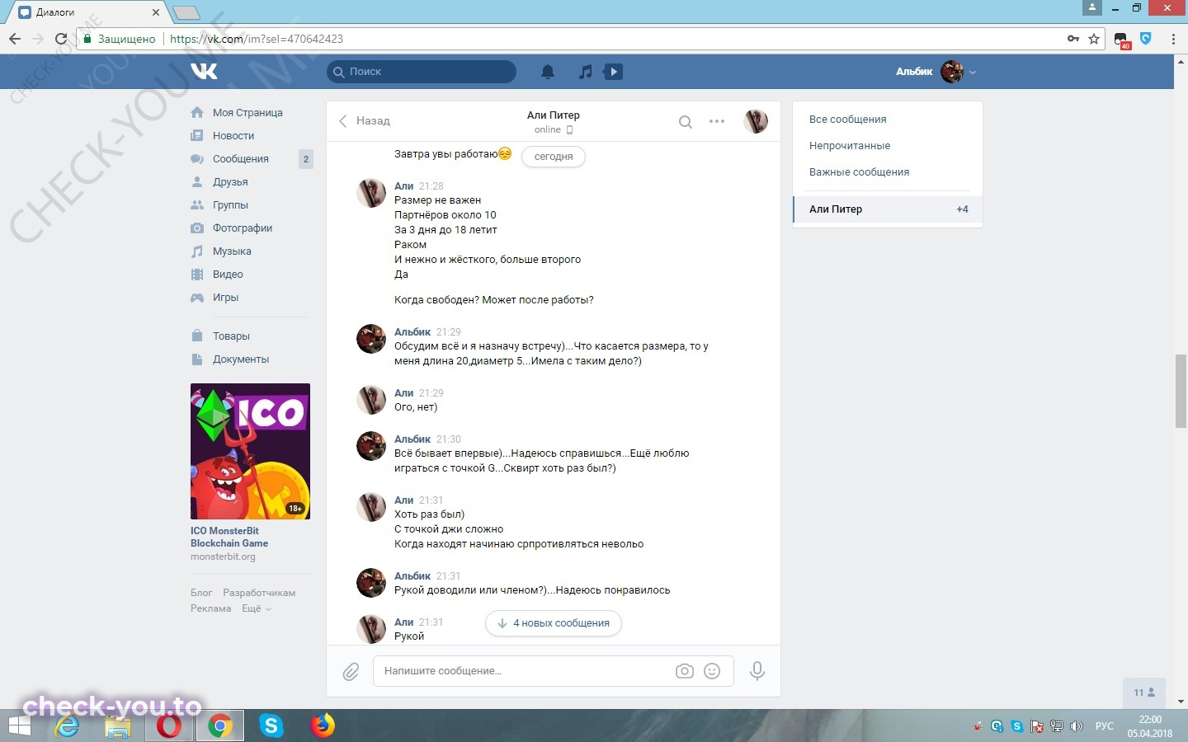
Task: Click the сегодня date pill
Action: [554, 157]
